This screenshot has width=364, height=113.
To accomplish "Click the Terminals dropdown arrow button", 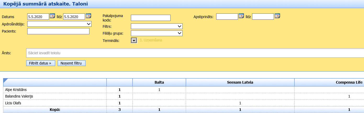I will click(x=134, y=40).
